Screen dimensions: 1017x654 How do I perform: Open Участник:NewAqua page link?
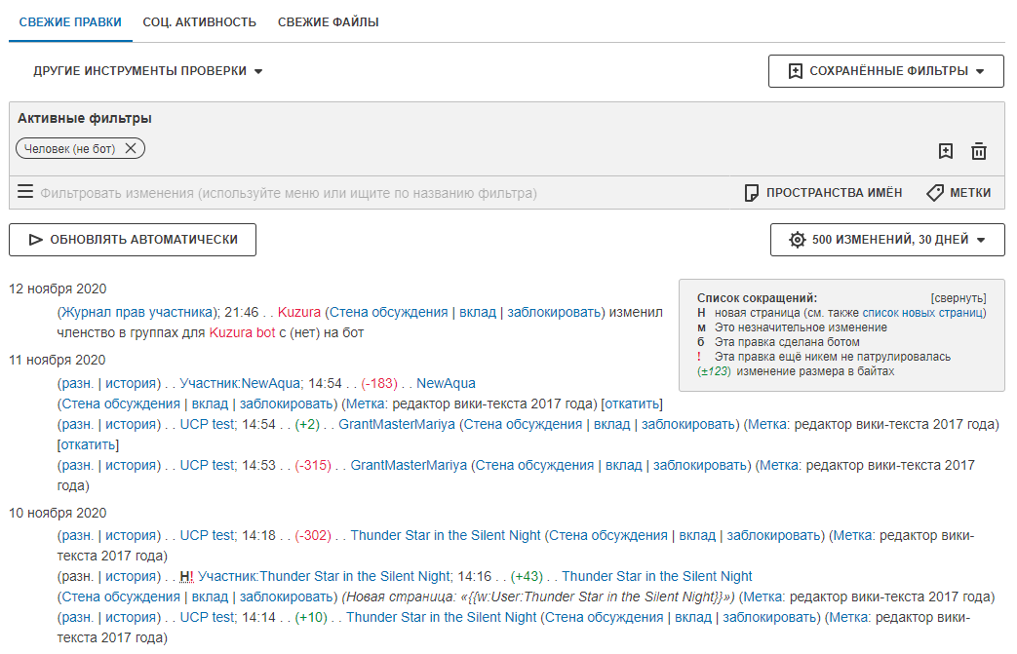(239, 383)
